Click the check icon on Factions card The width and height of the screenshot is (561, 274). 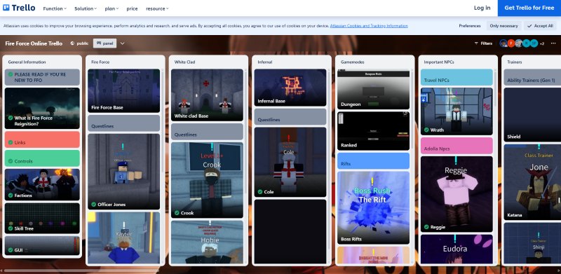point(11,196)
